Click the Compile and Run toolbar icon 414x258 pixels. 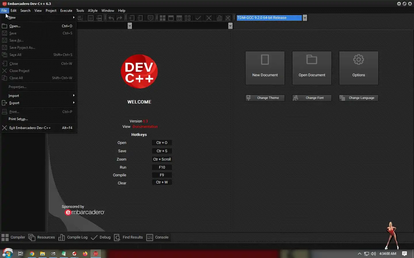click(x=179, y=18)
